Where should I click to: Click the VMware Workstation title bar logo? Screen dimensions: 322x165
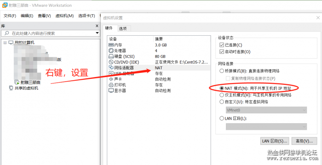4,5
